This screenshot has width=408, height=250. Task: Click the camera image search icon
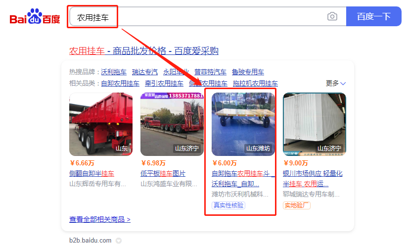tap(332, 17)
